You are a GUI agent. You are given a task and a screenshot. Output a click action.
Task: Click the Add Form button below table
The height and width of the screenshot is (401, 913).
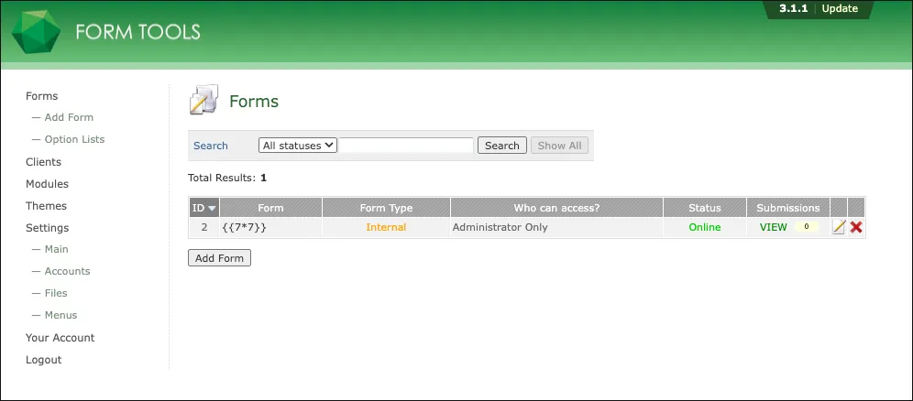coord(219,258)
